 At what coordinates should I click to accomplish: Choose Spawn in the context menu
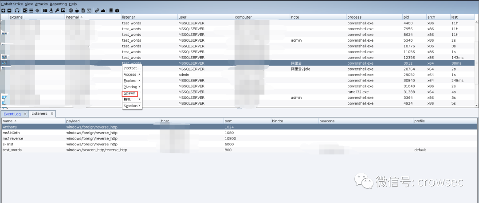[x=132, y=94]
